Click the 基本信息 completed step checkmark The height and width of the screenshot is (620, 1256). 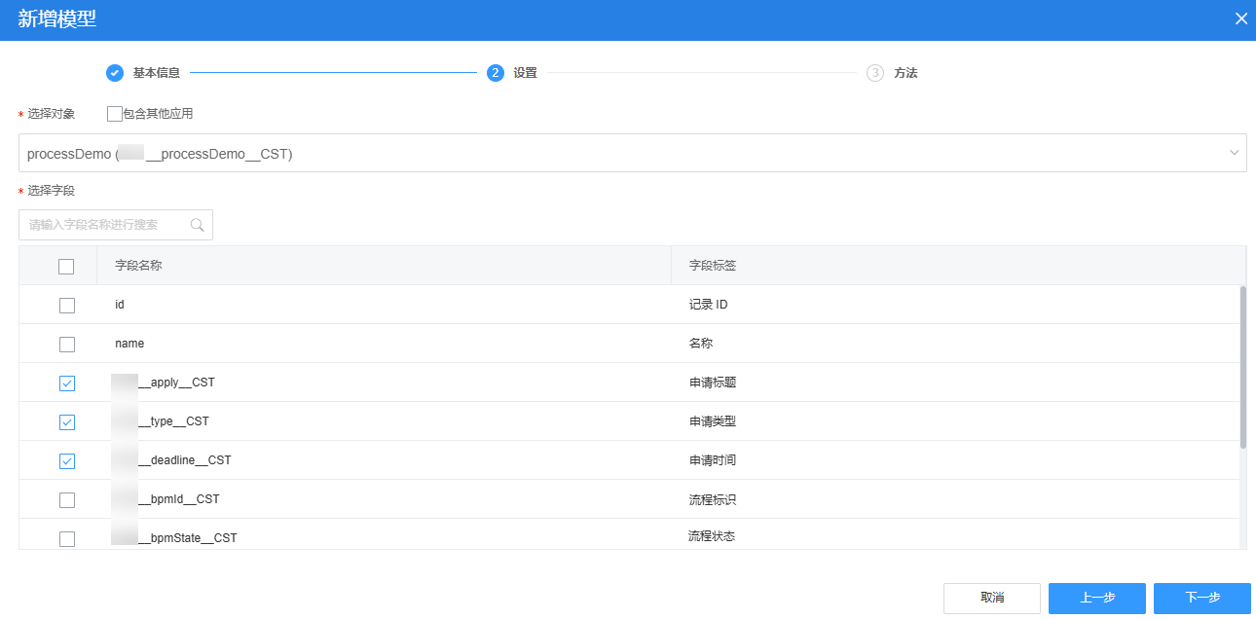(x=115, y=73)
